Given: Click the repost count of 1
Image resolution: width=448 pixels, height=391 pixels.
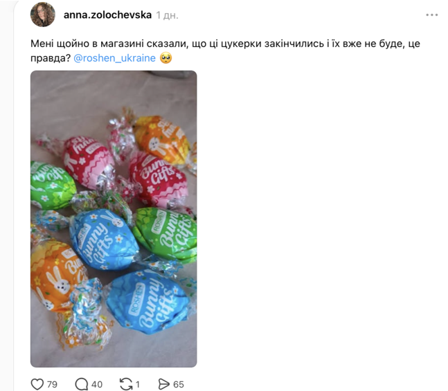Looking at the screenshot, I should (x=137, y=385).
